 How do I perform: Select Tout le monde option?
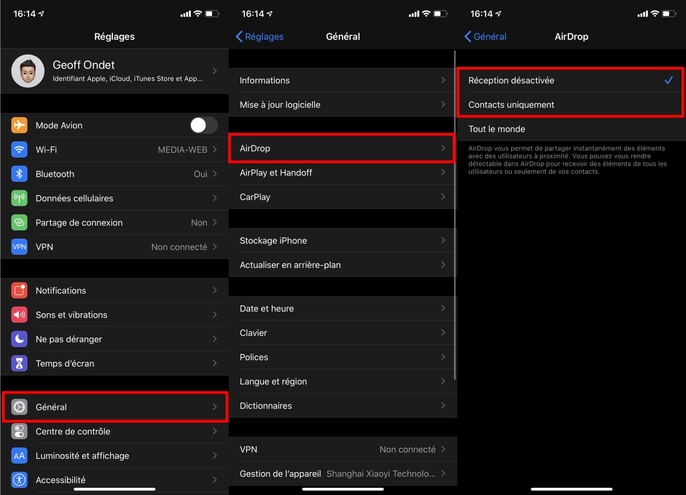pos(571,129)
